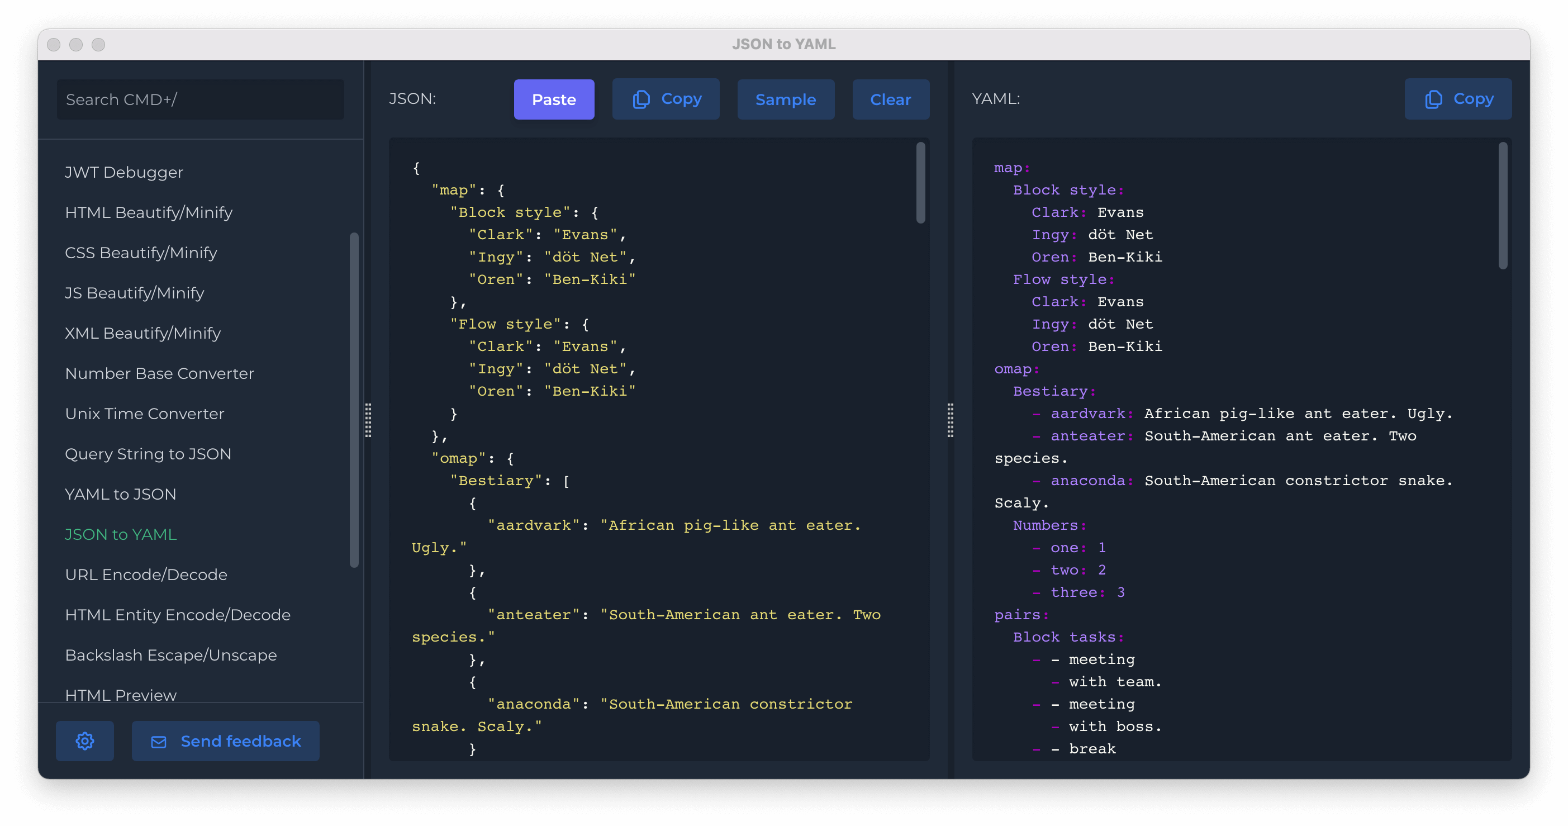The width and height of the screenshot is (1568, 826).
Task: Open XML Beautify/Minify
Action: (142, 333)
